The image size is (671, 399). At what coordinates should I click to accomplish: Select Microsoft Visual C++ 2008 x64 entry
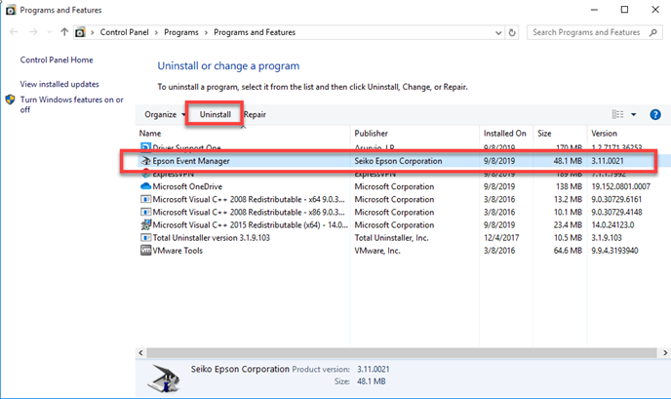[x=249, y=199]
